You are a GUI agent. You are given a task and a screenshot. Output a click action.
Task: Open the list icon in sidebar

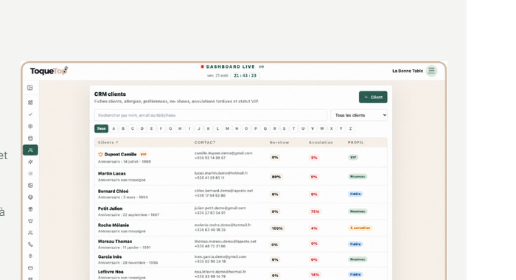30,174
